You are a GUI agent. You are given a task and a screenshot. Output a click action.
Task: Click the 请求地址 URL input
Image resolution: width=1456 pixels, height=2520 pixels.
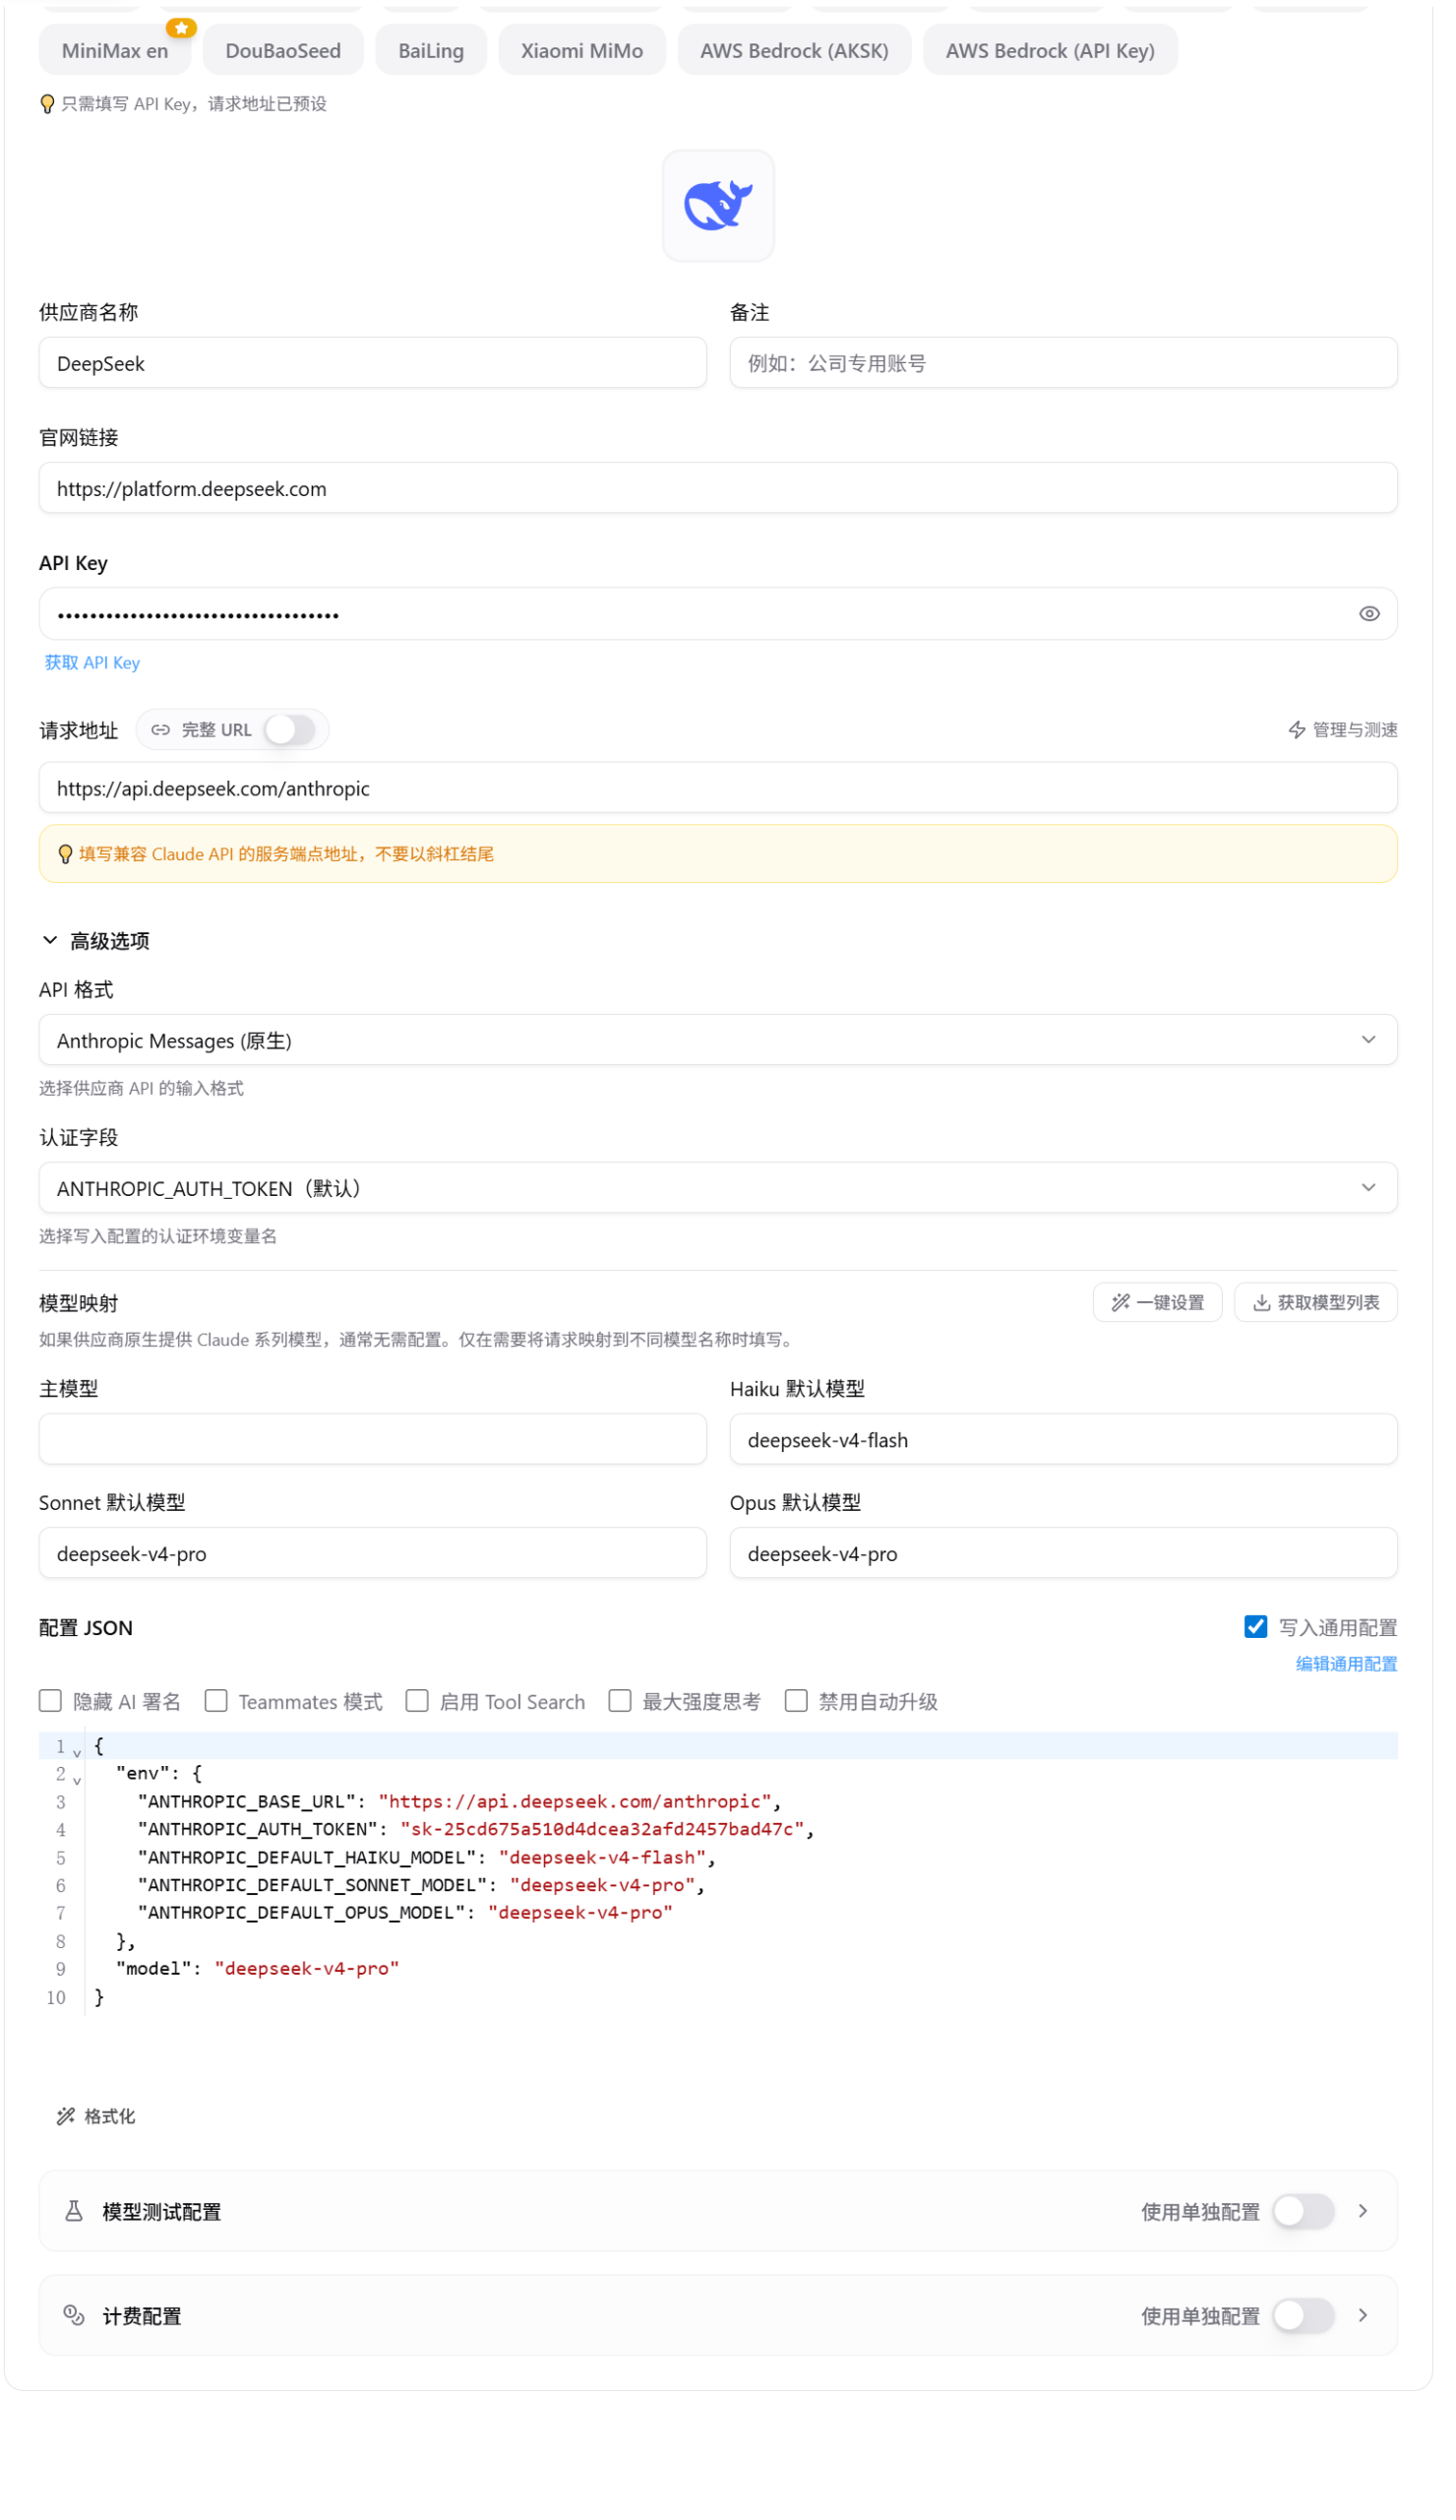717,788
